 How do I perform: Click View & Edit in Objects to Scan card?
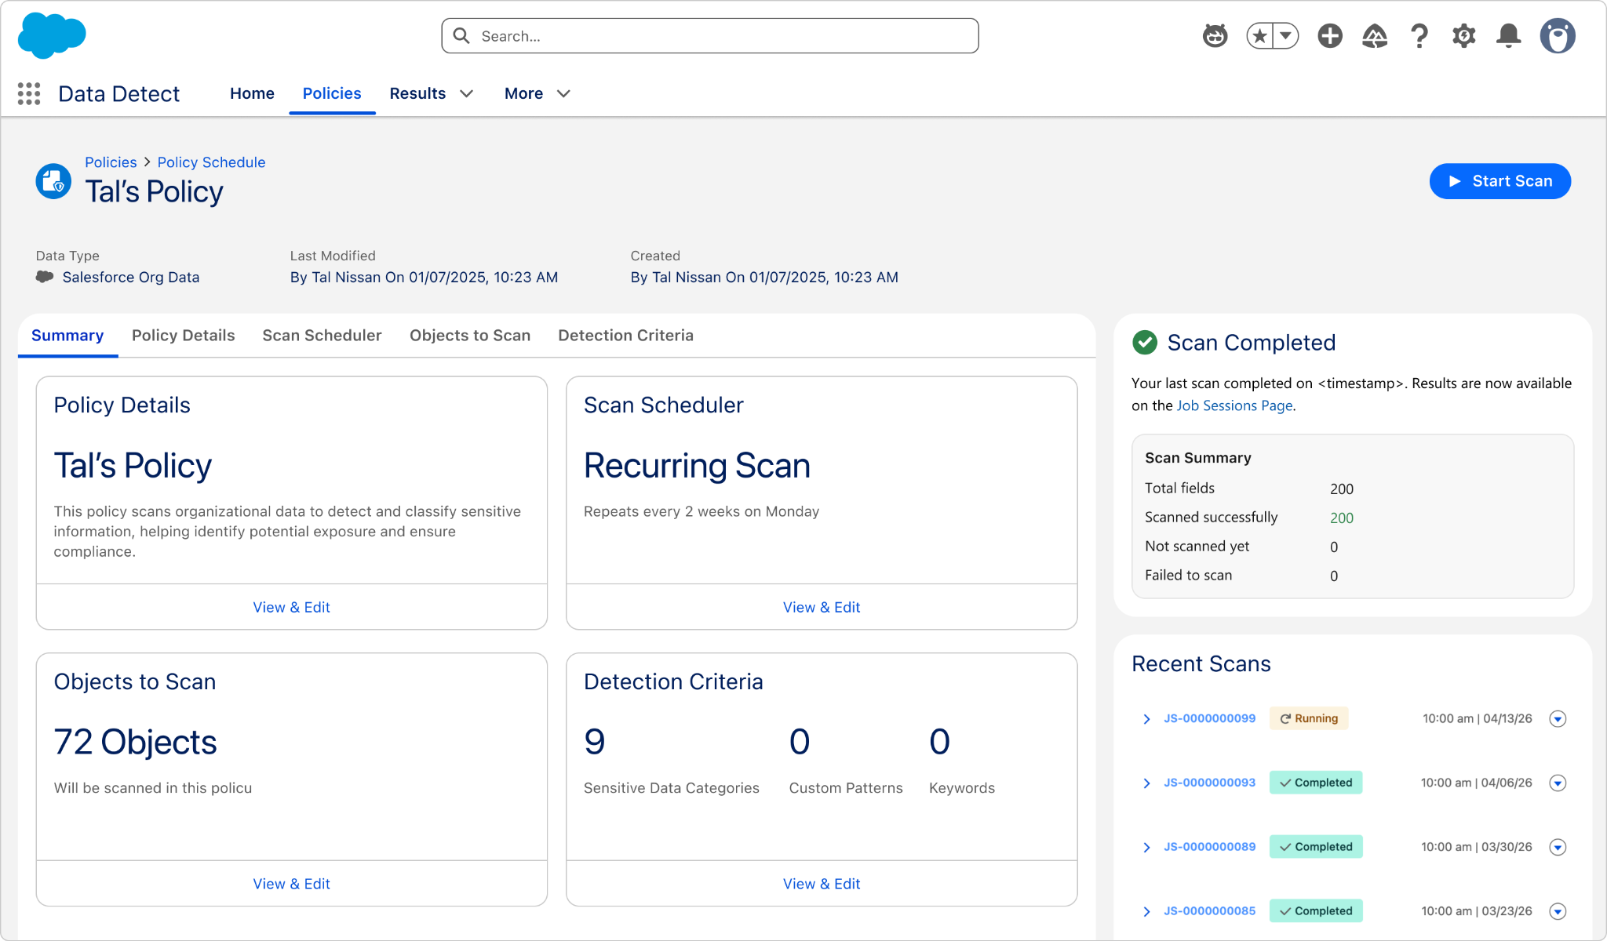tap(292, 884)
